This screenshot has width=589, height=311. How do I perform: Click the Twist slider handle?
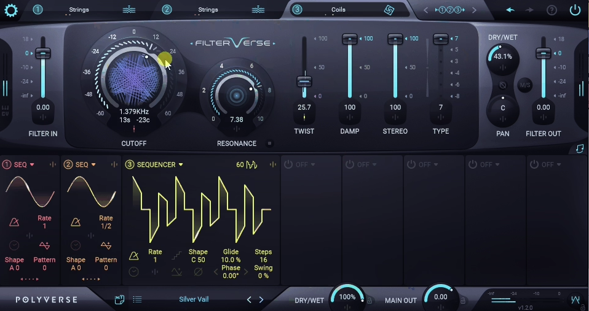pyautogui.click(x=304, y=81)
